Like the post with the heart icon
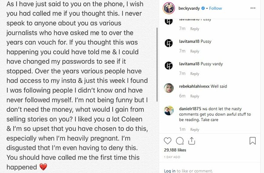The height and width of the screenshot is (173, 264). click(x=168, y=141)
